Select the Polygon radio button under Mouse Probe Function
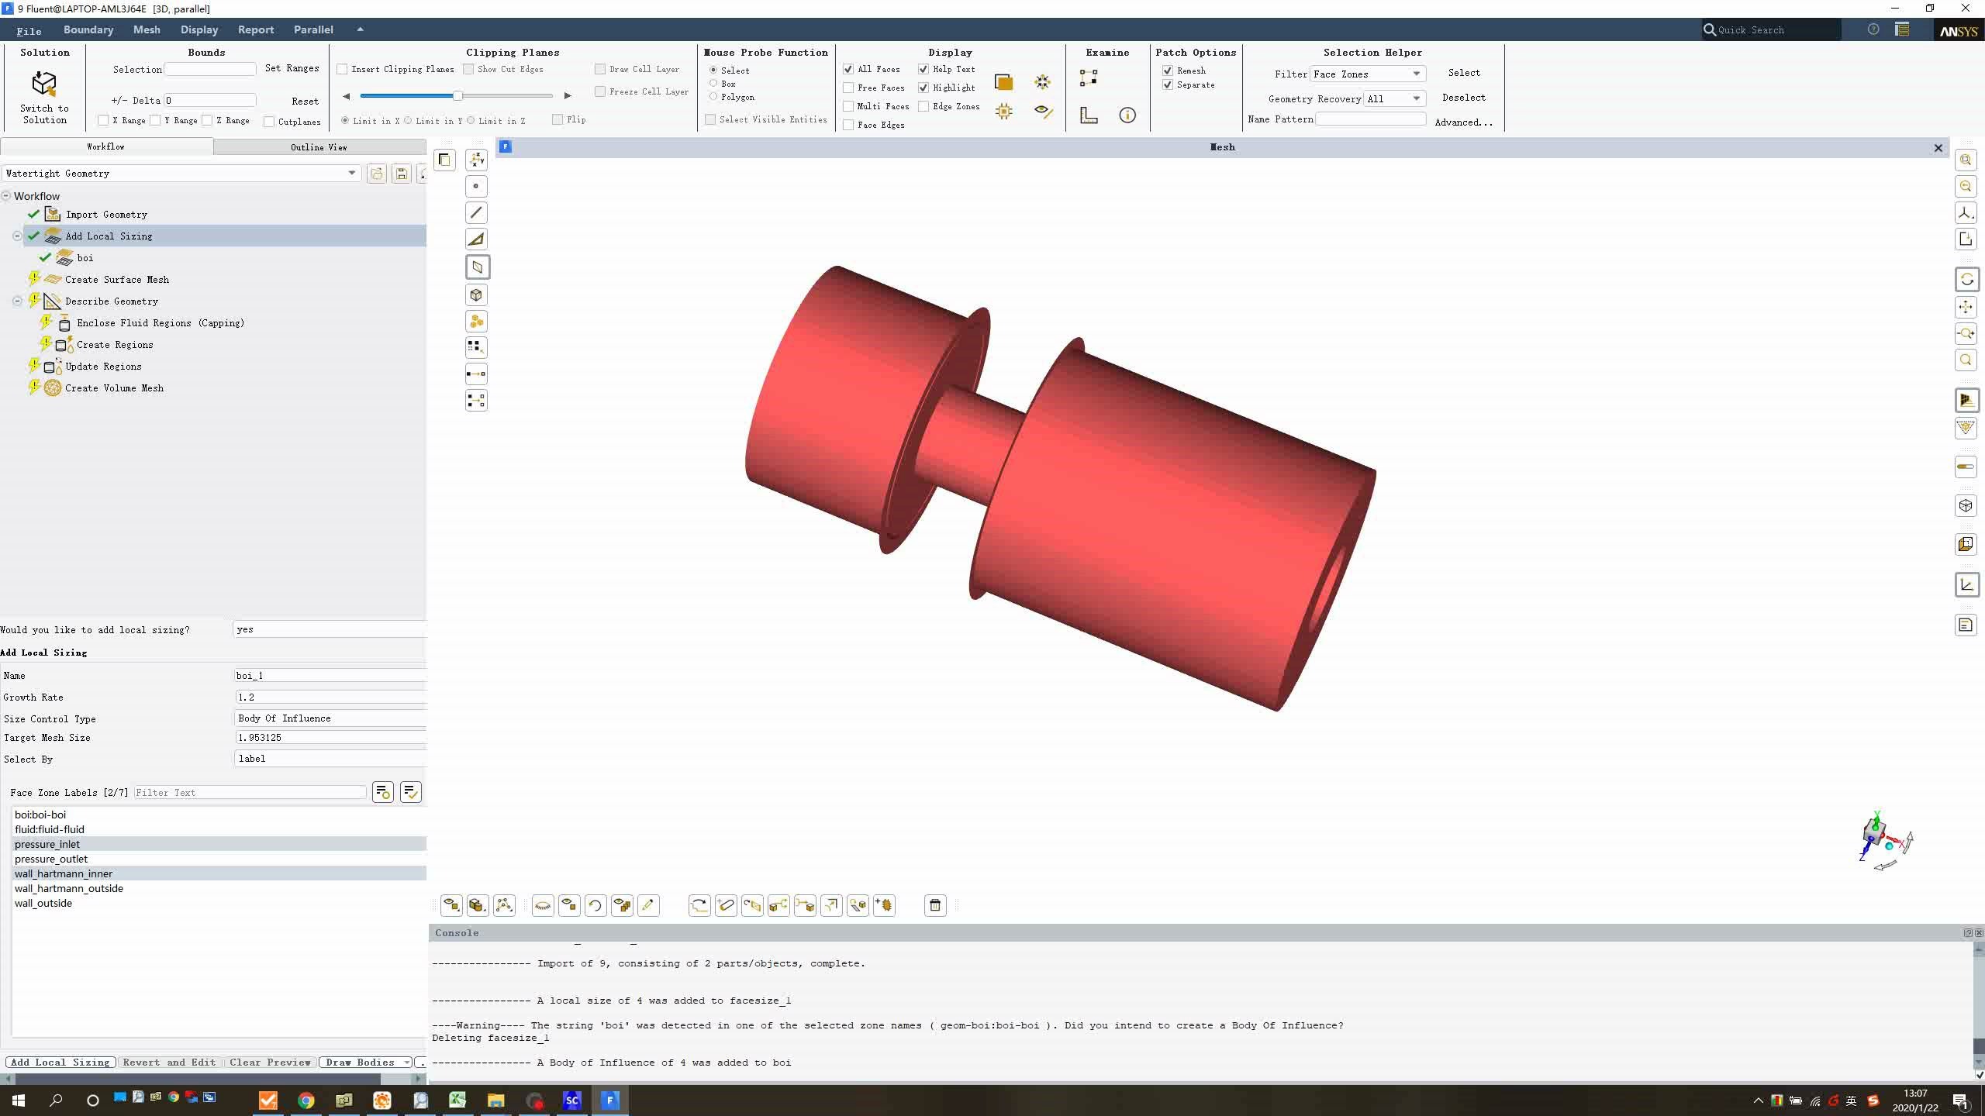 [713, 97]
